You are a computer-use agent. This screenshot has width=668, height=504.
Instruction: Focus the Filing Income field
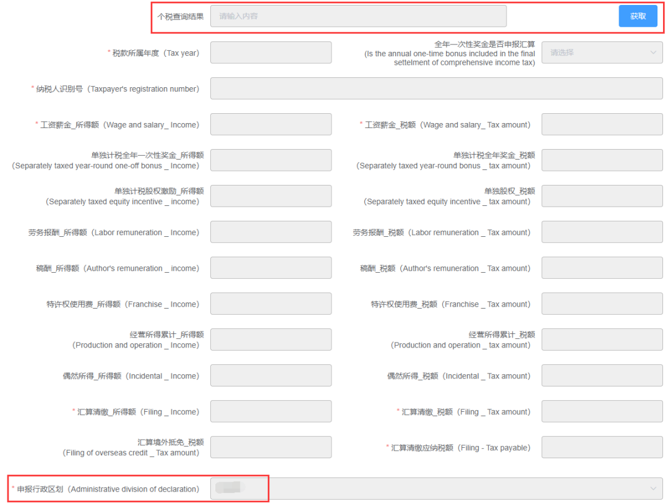[271, 412]
